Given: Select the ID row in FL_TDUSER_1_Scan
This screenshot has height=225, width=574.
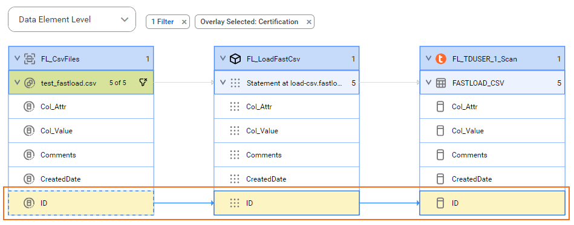Looking at the screenshot, I should pos(492,203).
